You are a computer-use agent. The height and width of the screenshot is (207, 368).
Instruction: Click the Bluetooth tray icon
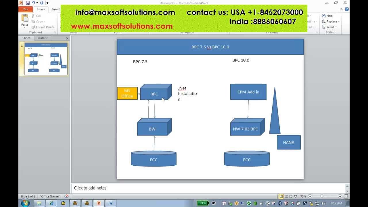[x=280, y=203]
